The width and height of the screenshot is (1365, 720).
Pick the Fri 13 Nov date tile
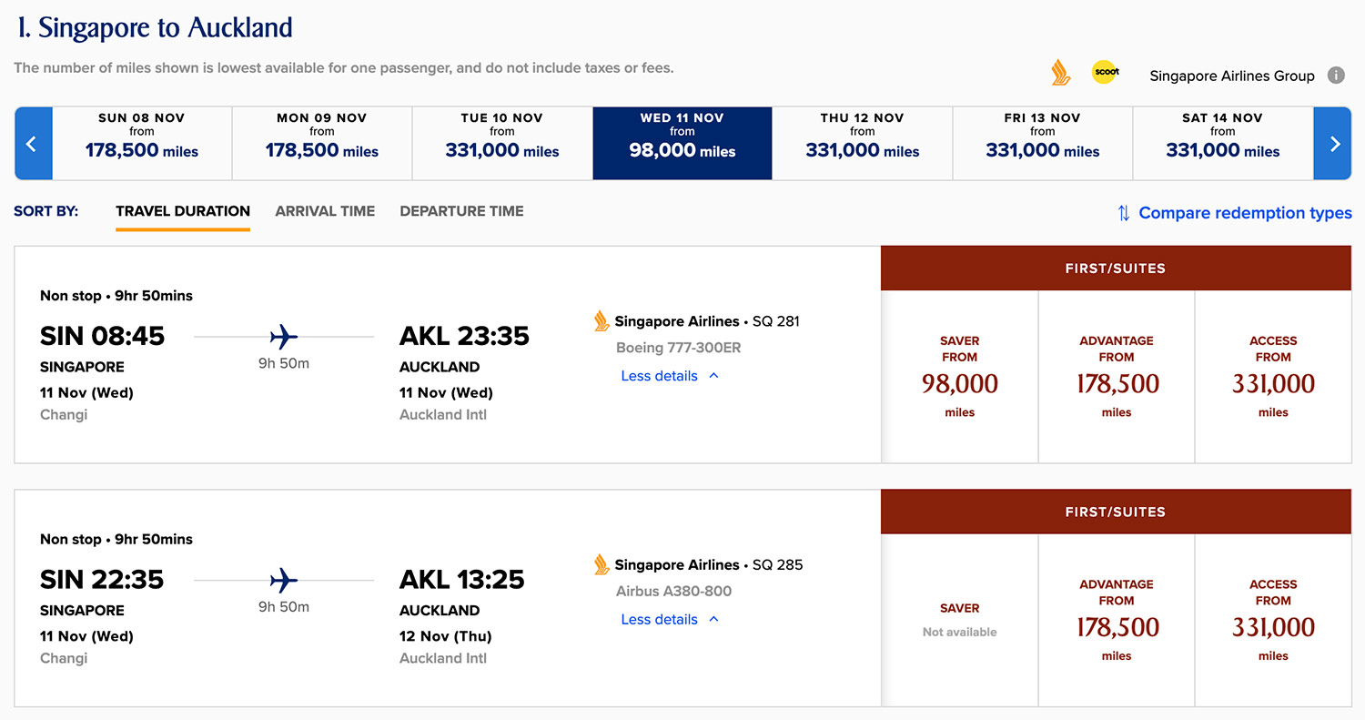[1043, 144]
